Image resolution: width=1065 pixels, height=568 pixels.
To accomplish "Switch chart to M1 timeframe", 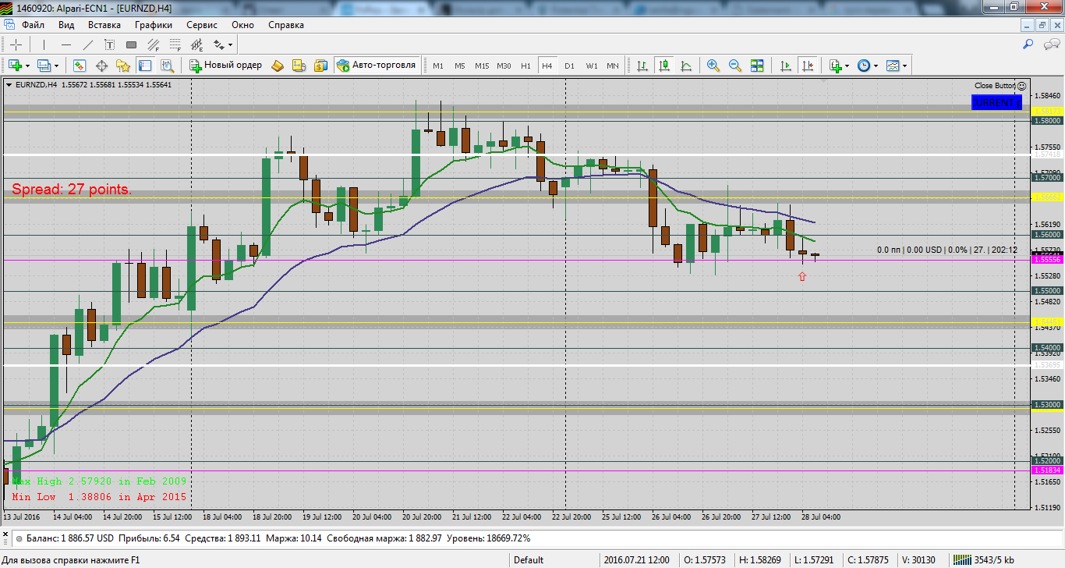I will [x=438, y=66].
